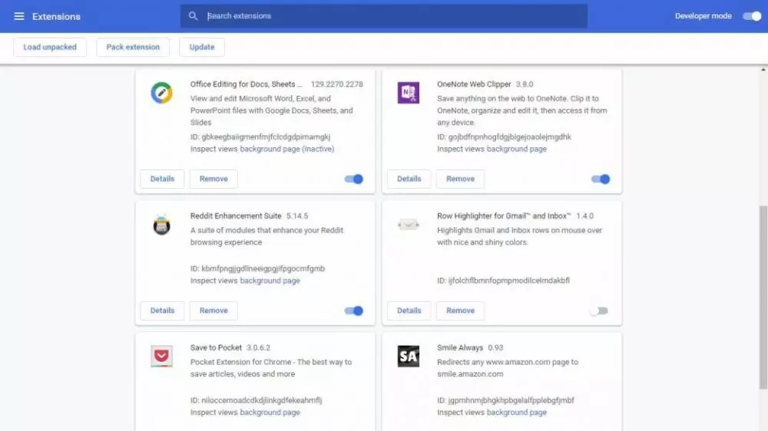Image resolution: width=768 pixels, height=431 pixels.
Task: Click the Save to Pocket icon
Action: tap(161, 356)
